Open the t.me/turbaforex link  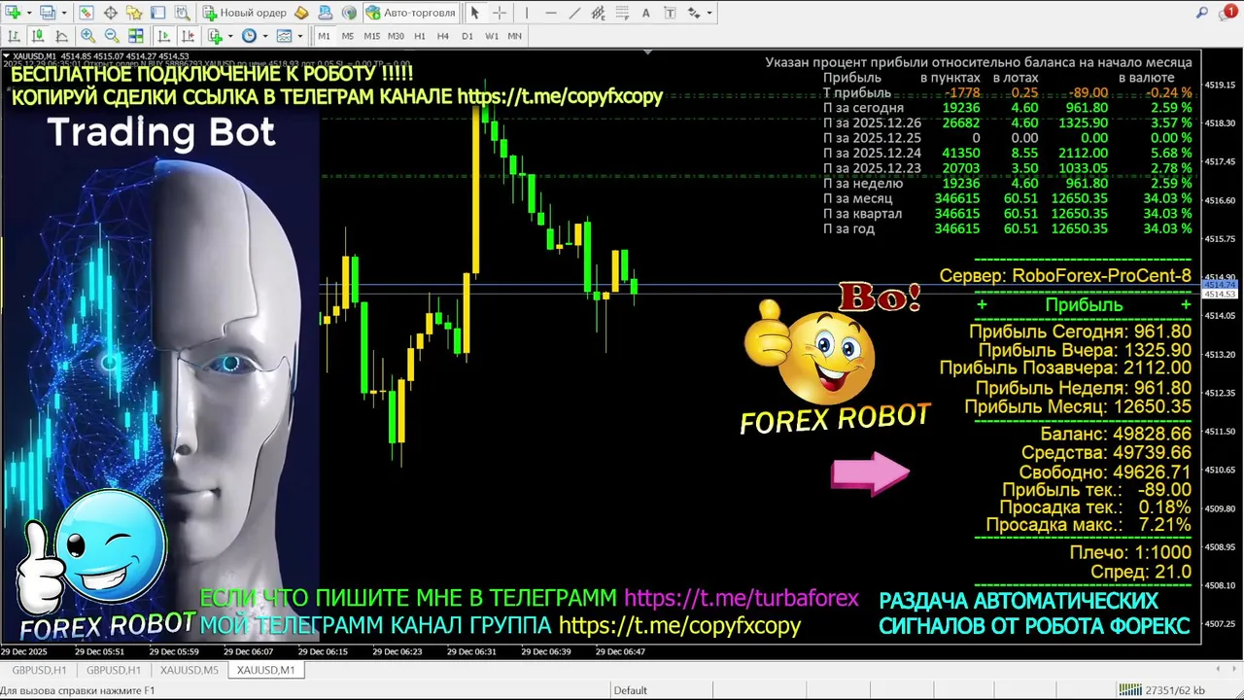pyautogui.click(x=742, y=598)
